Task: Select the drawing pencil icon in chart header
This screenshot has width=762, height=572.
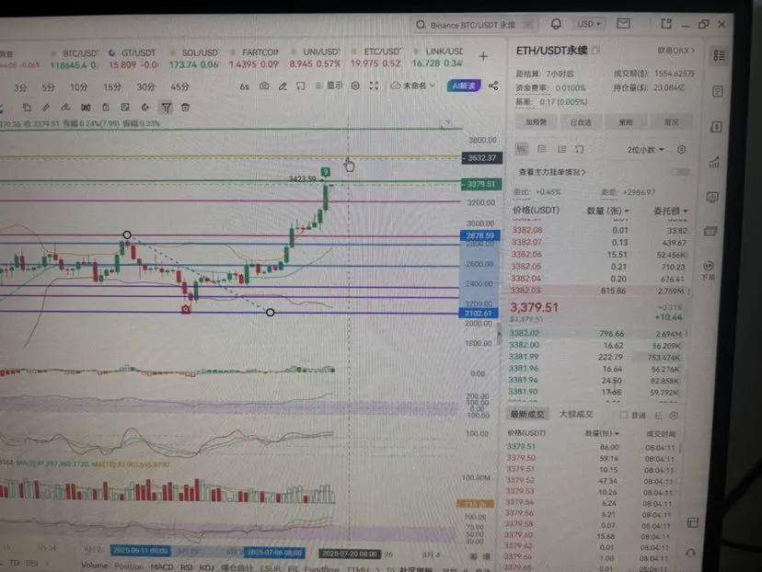Action: click(x=283, y=86)
